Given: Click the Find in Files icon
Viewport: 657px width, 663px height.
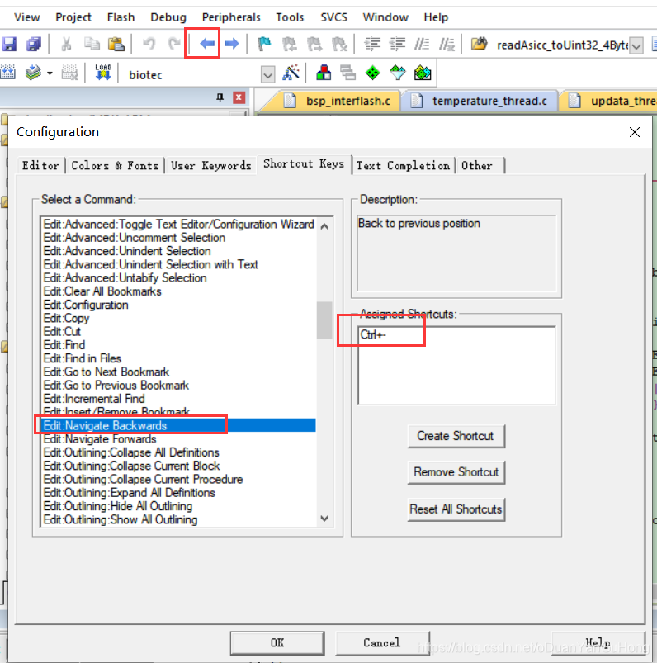Looking at the screenshot, I should tap(479, 44).
